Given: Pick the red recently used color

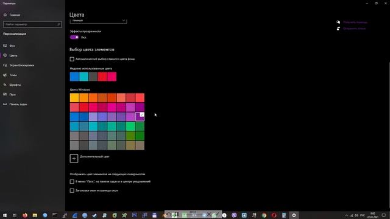Looking at the screenshot, I should 102,77.
